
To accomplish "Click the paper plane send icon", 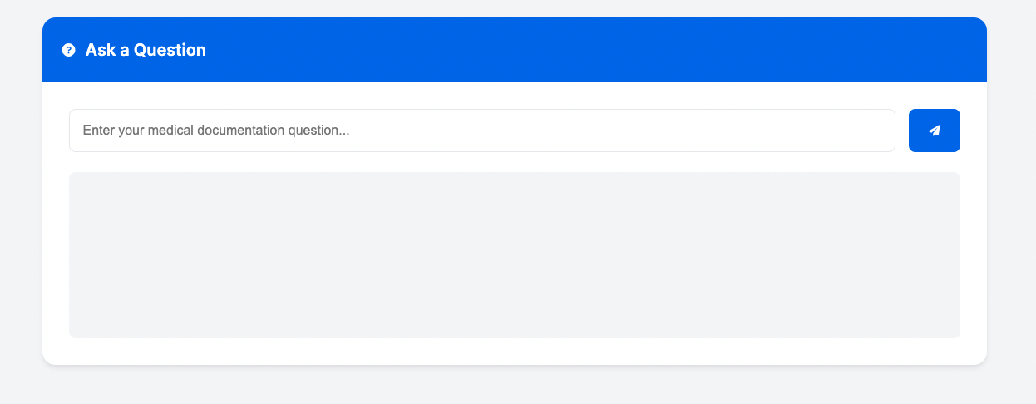I will [935, 131].
